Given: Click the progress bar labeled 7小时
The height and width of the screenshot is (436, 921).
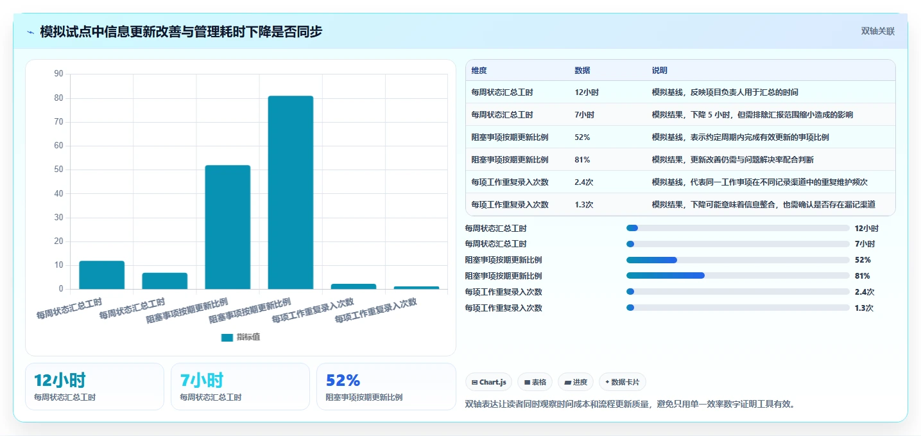Looking at the screenshot, I should tap(738, 244).
